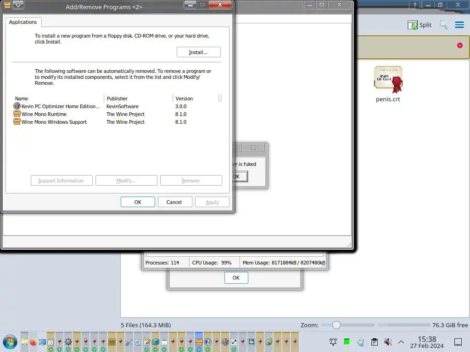
Task: Confirm with OK in Add/Remove Programs
Action: coord(138,202)
